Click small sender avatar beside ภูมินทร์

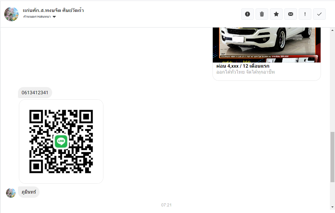click(11, 193)
